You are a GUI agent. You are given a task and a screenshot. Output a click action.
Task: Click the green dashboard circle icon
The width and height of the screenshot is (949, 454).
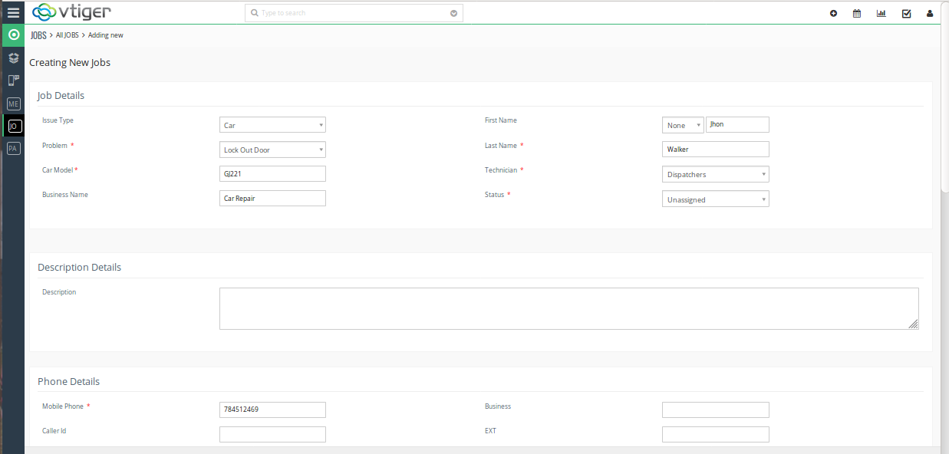pyautogui.click(x=13, y=35)
